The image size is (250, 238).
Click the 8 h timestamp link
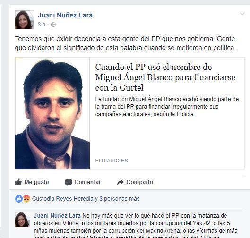42,25
